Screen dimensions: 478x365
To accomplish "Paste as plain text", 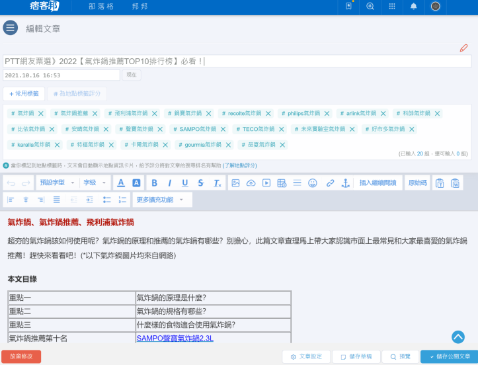I will point(440,183).
